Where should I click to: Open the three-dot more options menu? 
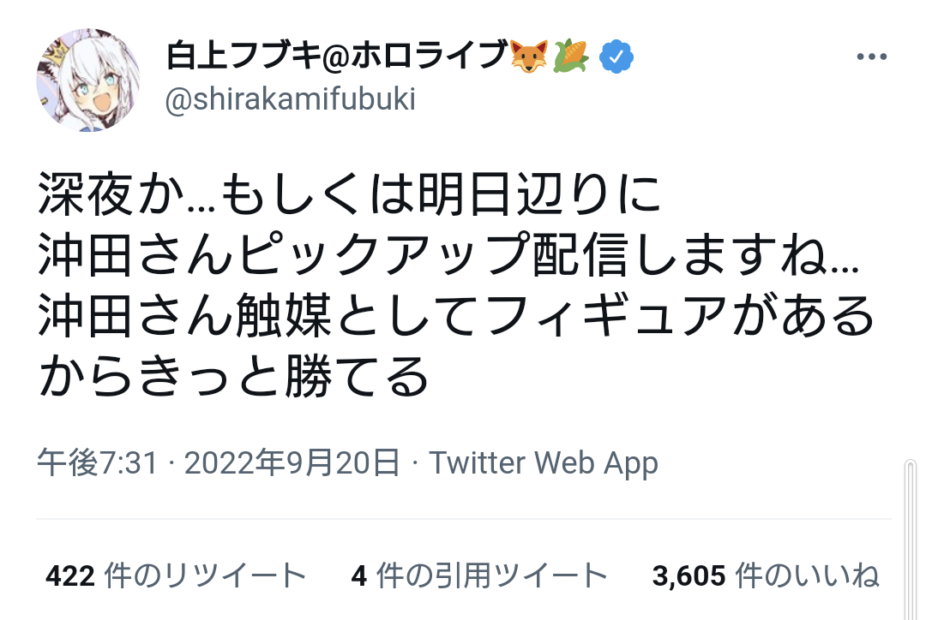point(872,58)
